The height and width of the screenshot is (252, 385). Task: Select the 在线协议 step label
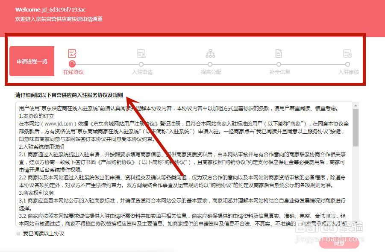73,72
